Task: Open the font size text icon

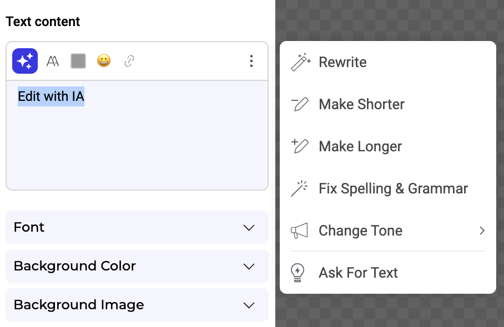Action: pyautogui.click(x=53, y=61)
